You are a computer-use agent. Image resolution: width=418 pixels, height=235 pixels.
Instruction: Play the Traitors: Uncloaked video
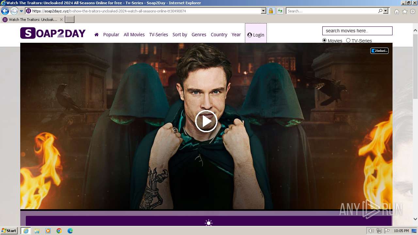coord(206,121)
